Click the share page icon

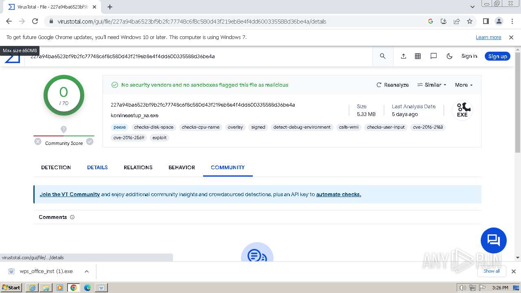[x=457, y=21]
